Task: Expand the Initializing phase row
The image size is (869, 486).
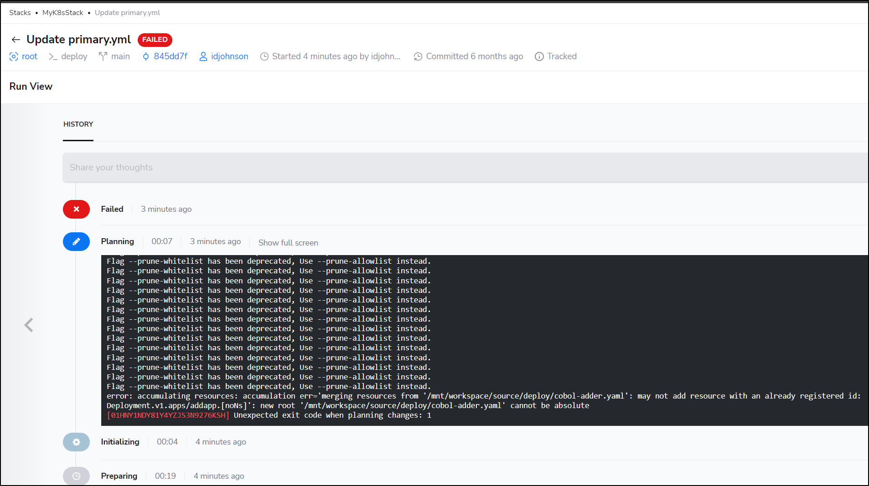Action: pyautogui.click(x=484, y=442)
